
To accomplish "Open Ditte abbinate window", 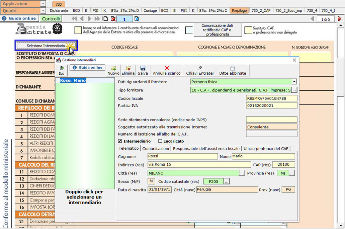I will click(x=233, y=70).
